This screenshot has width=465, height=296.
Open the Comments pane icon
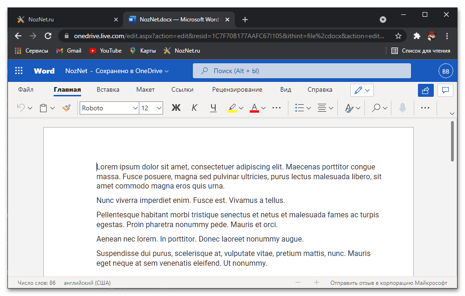(445, 90)
